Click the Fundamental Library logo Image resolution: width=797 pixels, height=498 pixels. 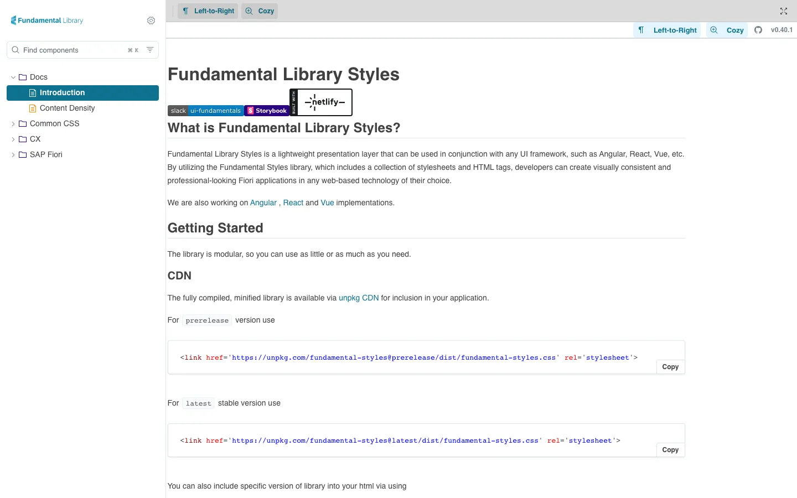[x=47, y=20]
